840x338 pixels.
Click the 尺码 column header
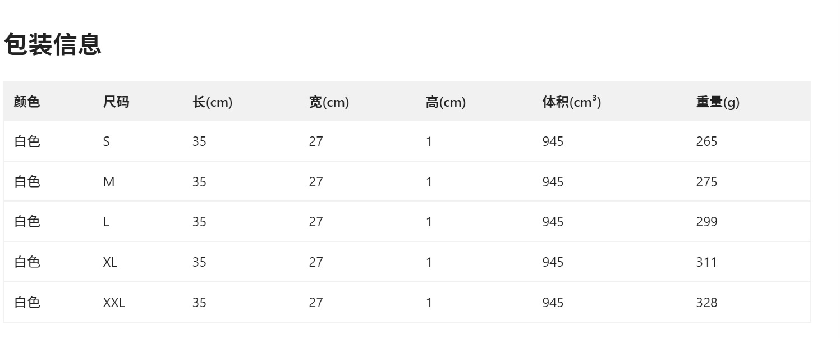click(116, 102)
